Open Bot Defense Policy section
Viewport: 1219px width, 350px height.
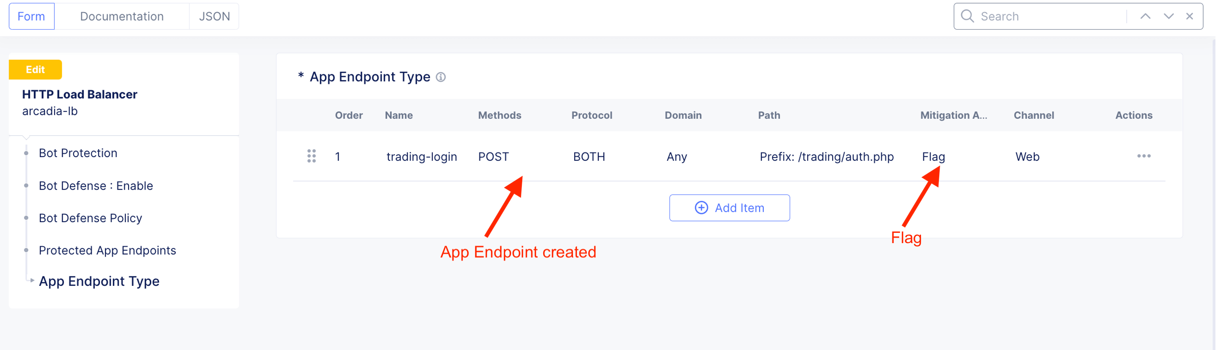click(90, 218)
